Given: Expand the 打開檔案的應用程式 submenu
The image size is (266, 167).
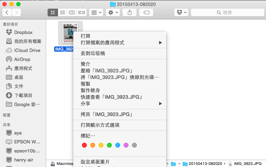Looking at the screenshot, I should click(x=120, y=43).
